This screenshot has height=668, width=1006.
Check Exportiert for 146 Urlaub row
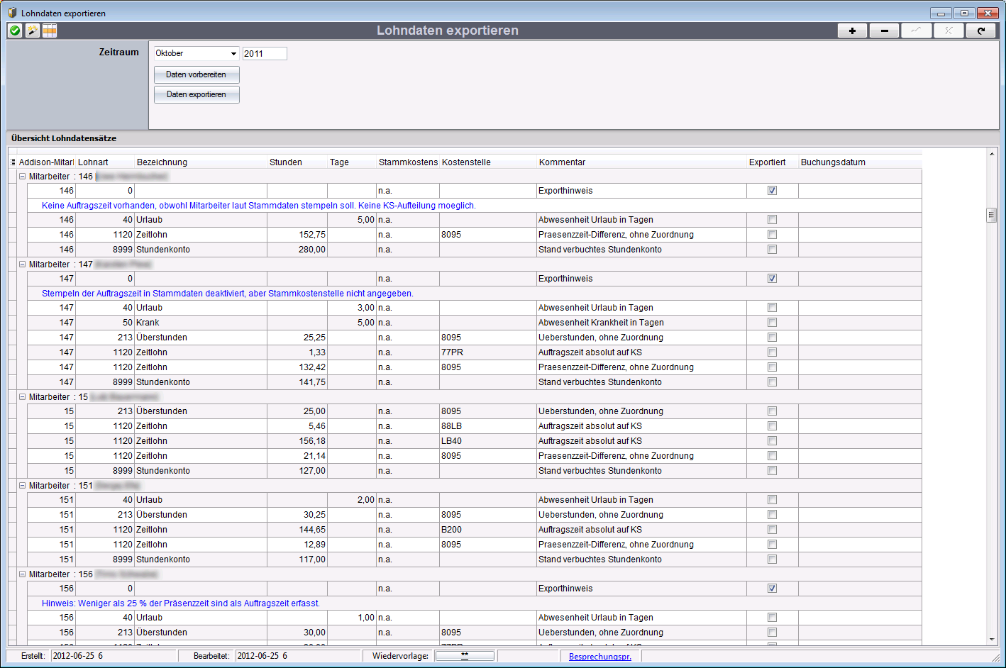(x=772, y=220)
